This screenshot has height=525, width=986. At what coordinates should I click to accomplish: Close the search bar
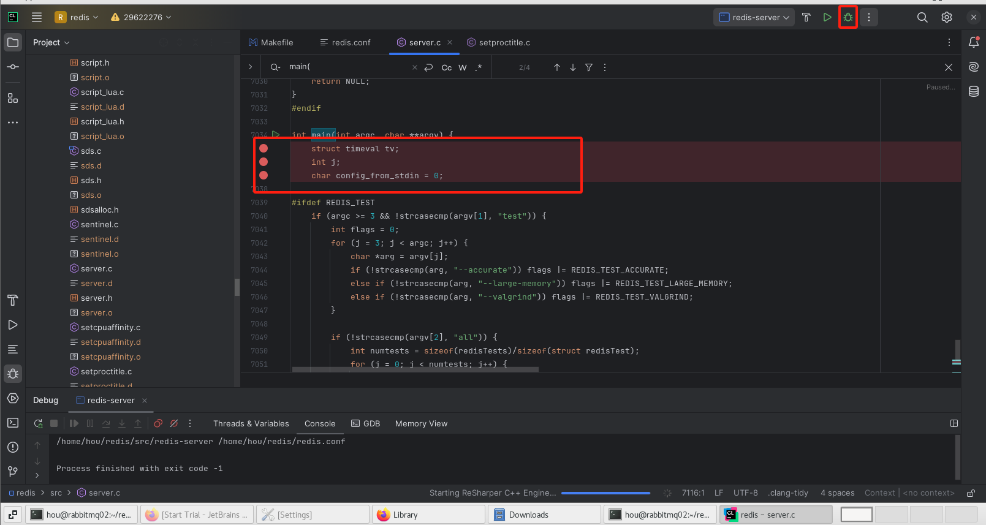[x=949, y=67]
